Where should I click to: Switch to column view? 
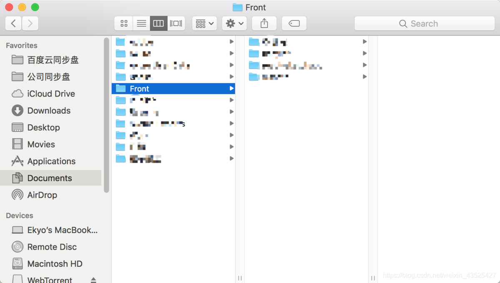(159, 23)
